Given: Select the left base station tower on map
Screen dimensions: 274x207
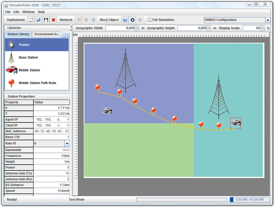Looking at the screenshot, I should click(x=126, y=70).
